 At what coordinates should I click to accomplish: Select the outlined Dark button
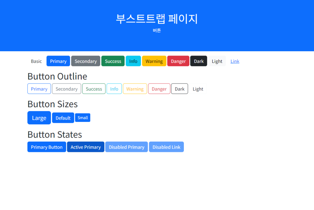(x=180, y=89)
